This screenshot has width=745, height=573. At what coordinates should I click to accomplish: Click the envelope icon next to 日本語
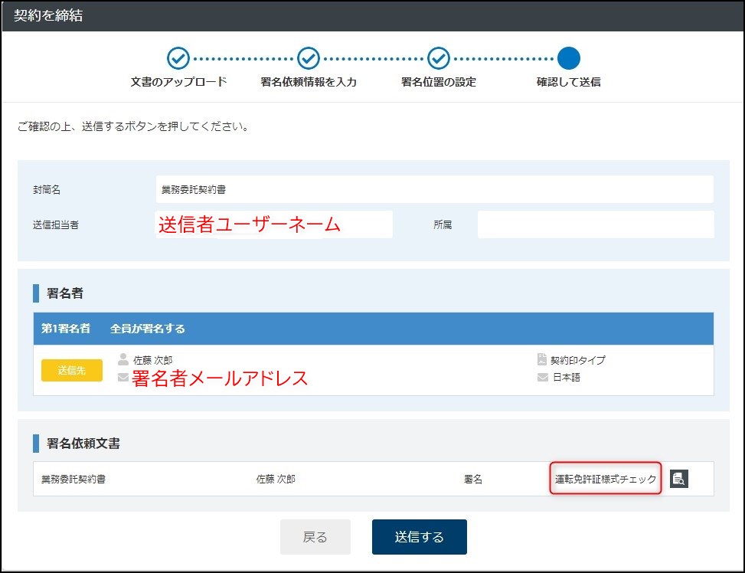click(542, 378)
